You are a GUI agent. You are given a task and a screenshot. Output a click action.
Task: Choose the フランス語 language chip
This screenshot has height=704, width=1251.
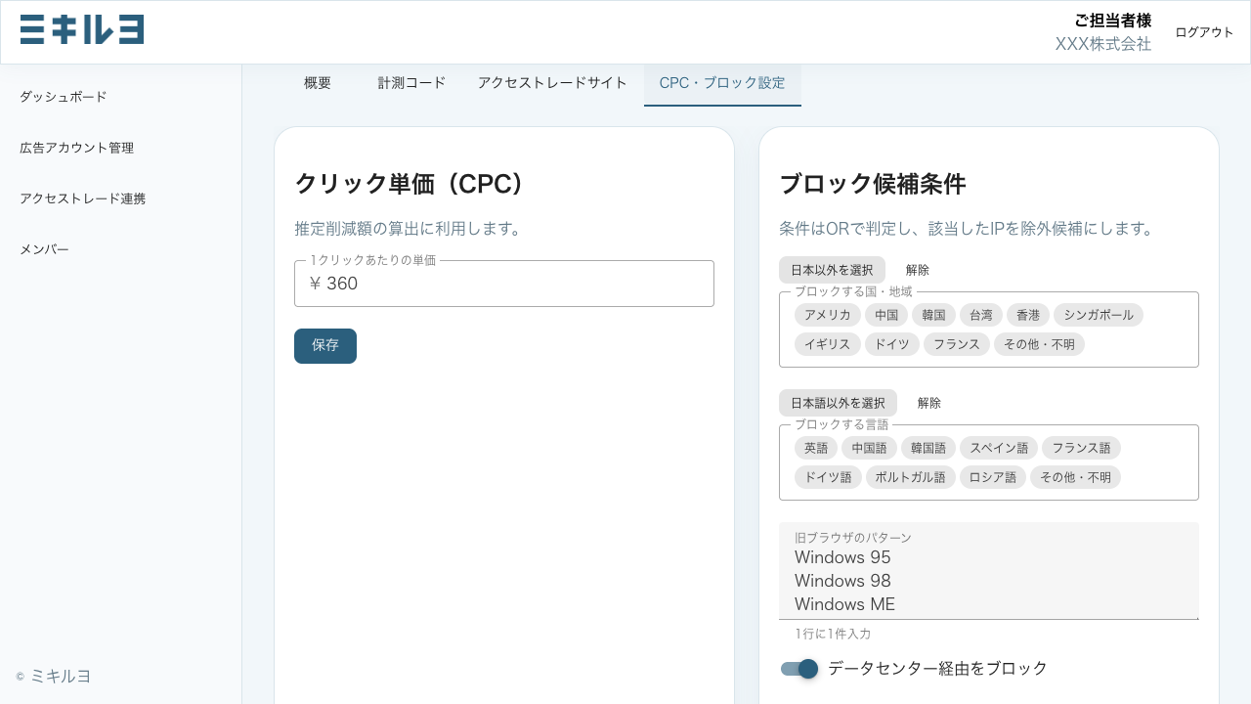[x=1080, y=448]
